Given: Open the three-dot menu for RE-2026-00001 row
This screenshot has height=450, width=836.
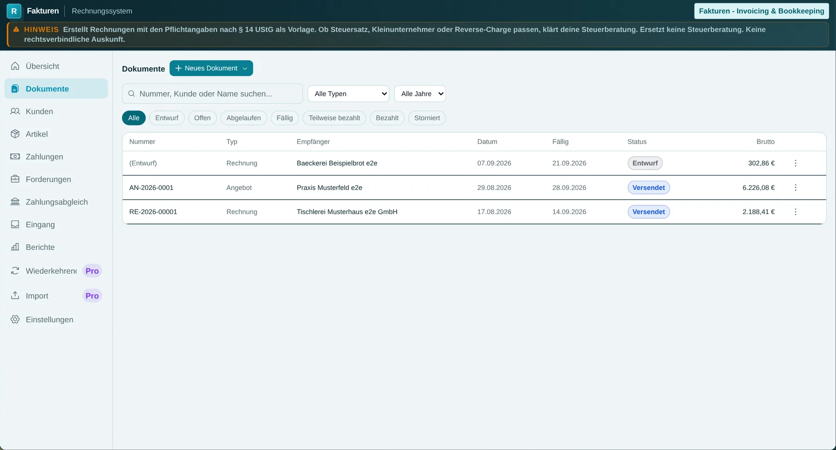Looking at the screenshot, I should pos(796,212).
